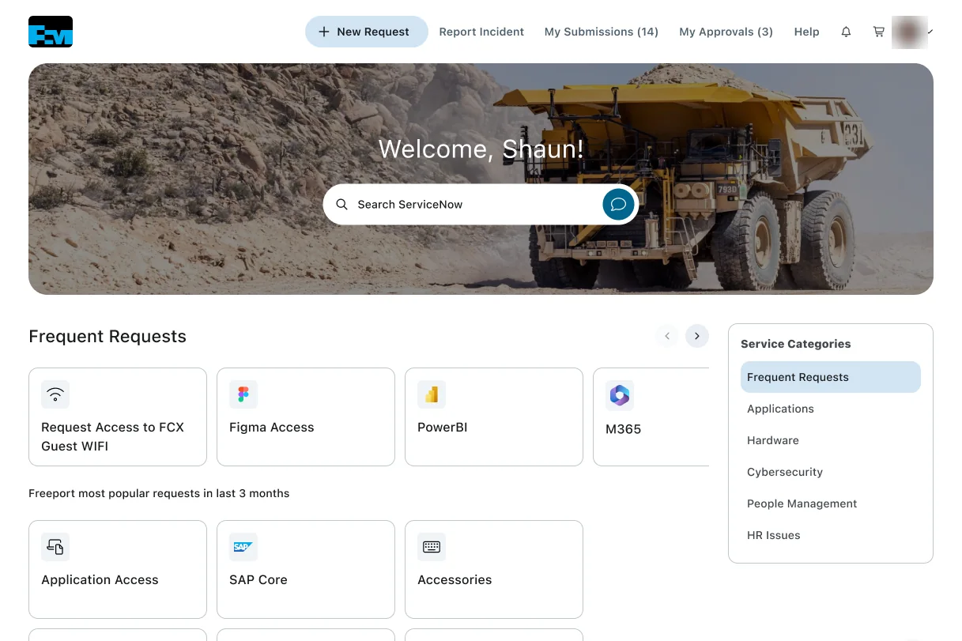Select Frequent Requests category
The width and height of the screenshot is (962, 641).
tap(831, 377)
